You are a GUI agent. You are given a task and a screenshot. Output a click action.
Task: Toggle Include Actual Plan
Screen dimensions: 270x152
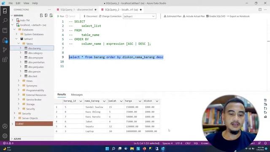point(194,16)
